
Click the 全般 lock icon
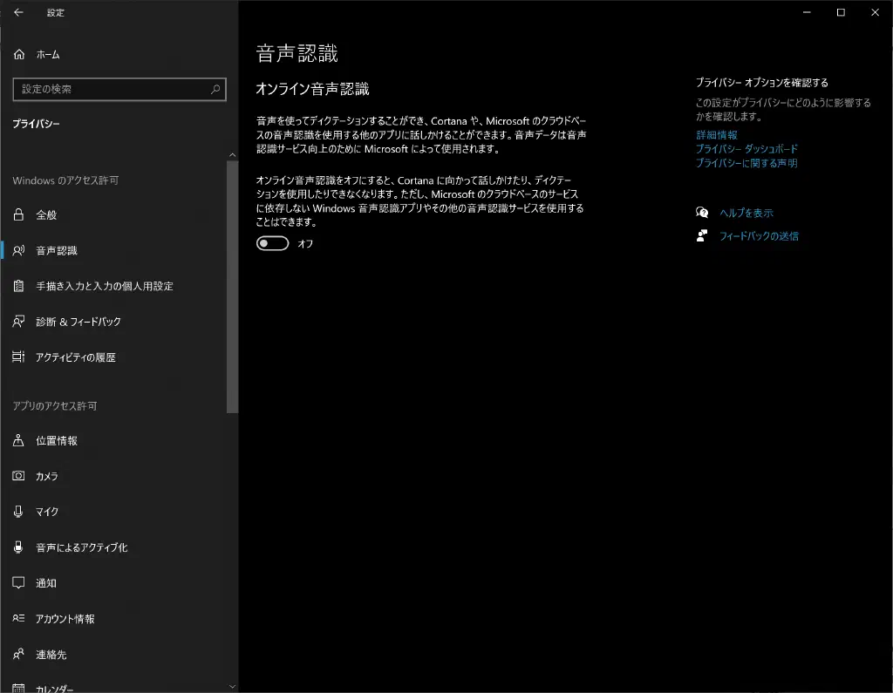pyautogui.click(x=18, y=214)
